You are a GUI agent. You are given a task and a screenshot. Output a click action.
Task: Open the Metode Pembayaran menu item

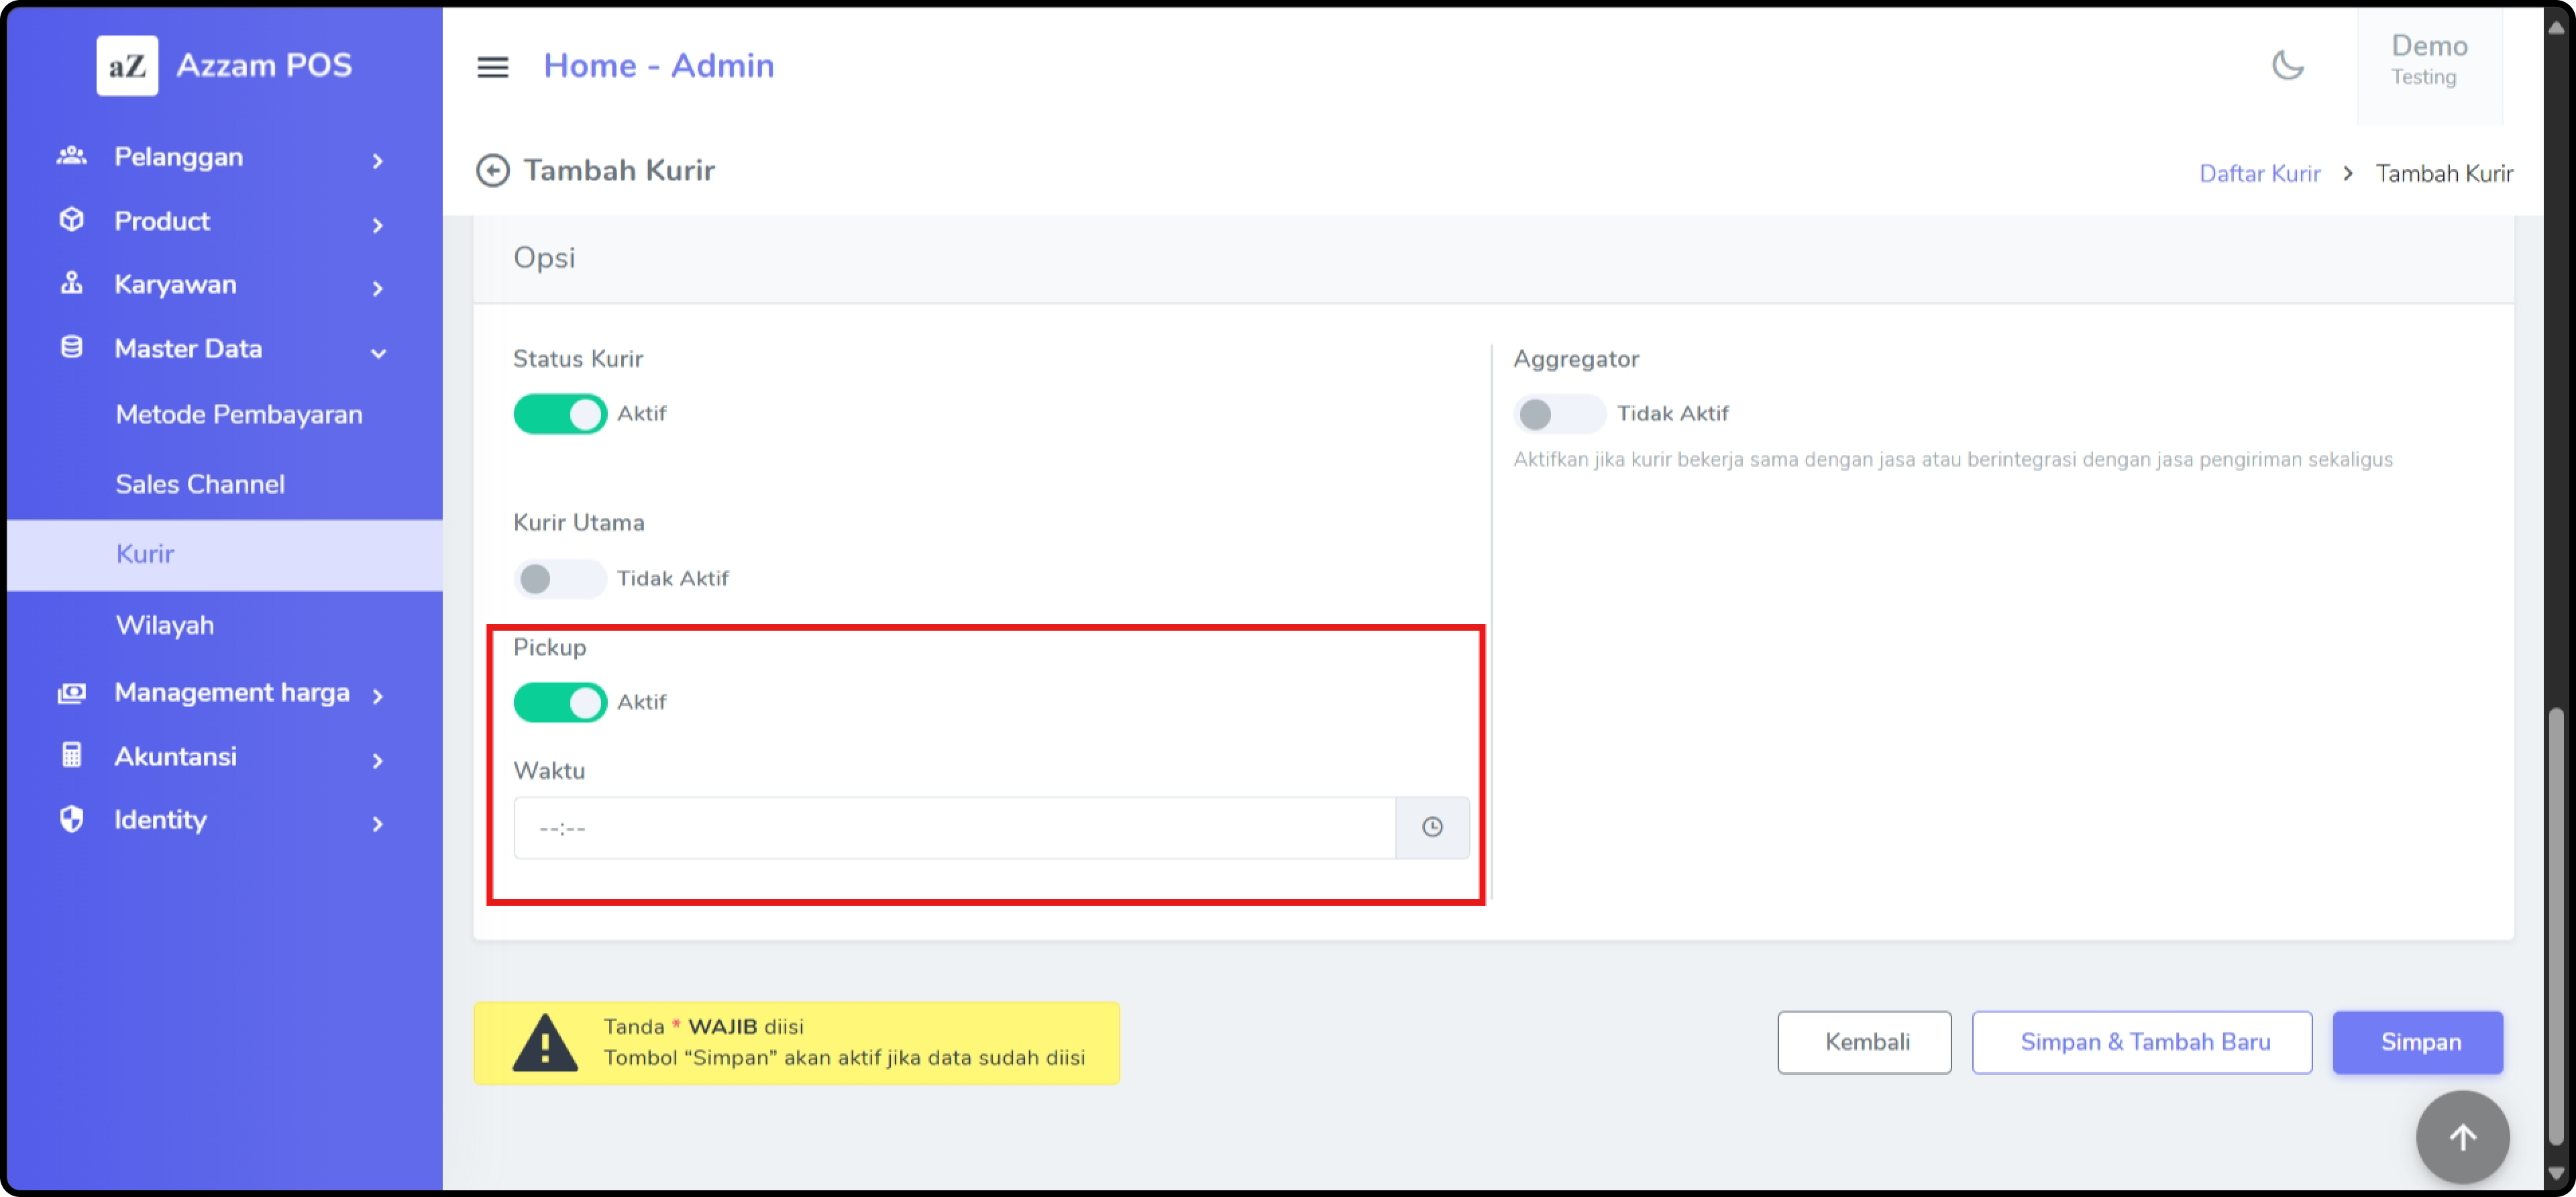(239, 414)
